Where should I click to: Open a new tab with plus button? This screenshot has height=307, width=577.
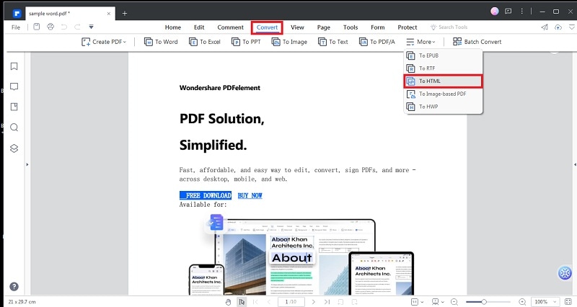click(x=125, y=14)
